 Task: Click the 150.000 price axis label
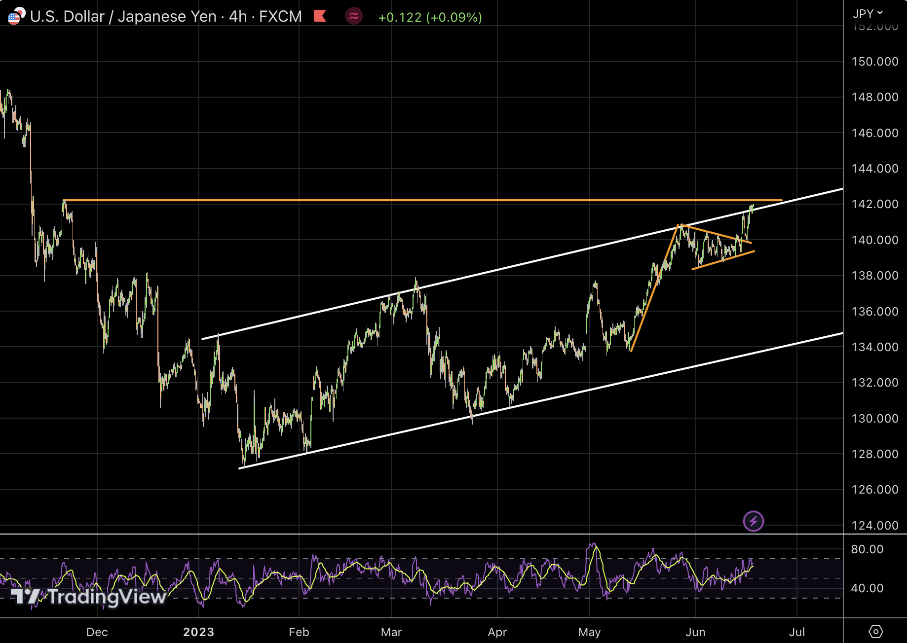[x=875, y=62]
